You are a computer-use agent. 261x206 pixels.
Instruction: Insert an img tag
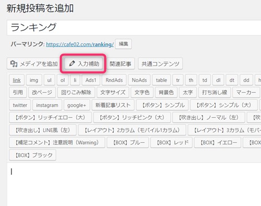click(34, 80)
